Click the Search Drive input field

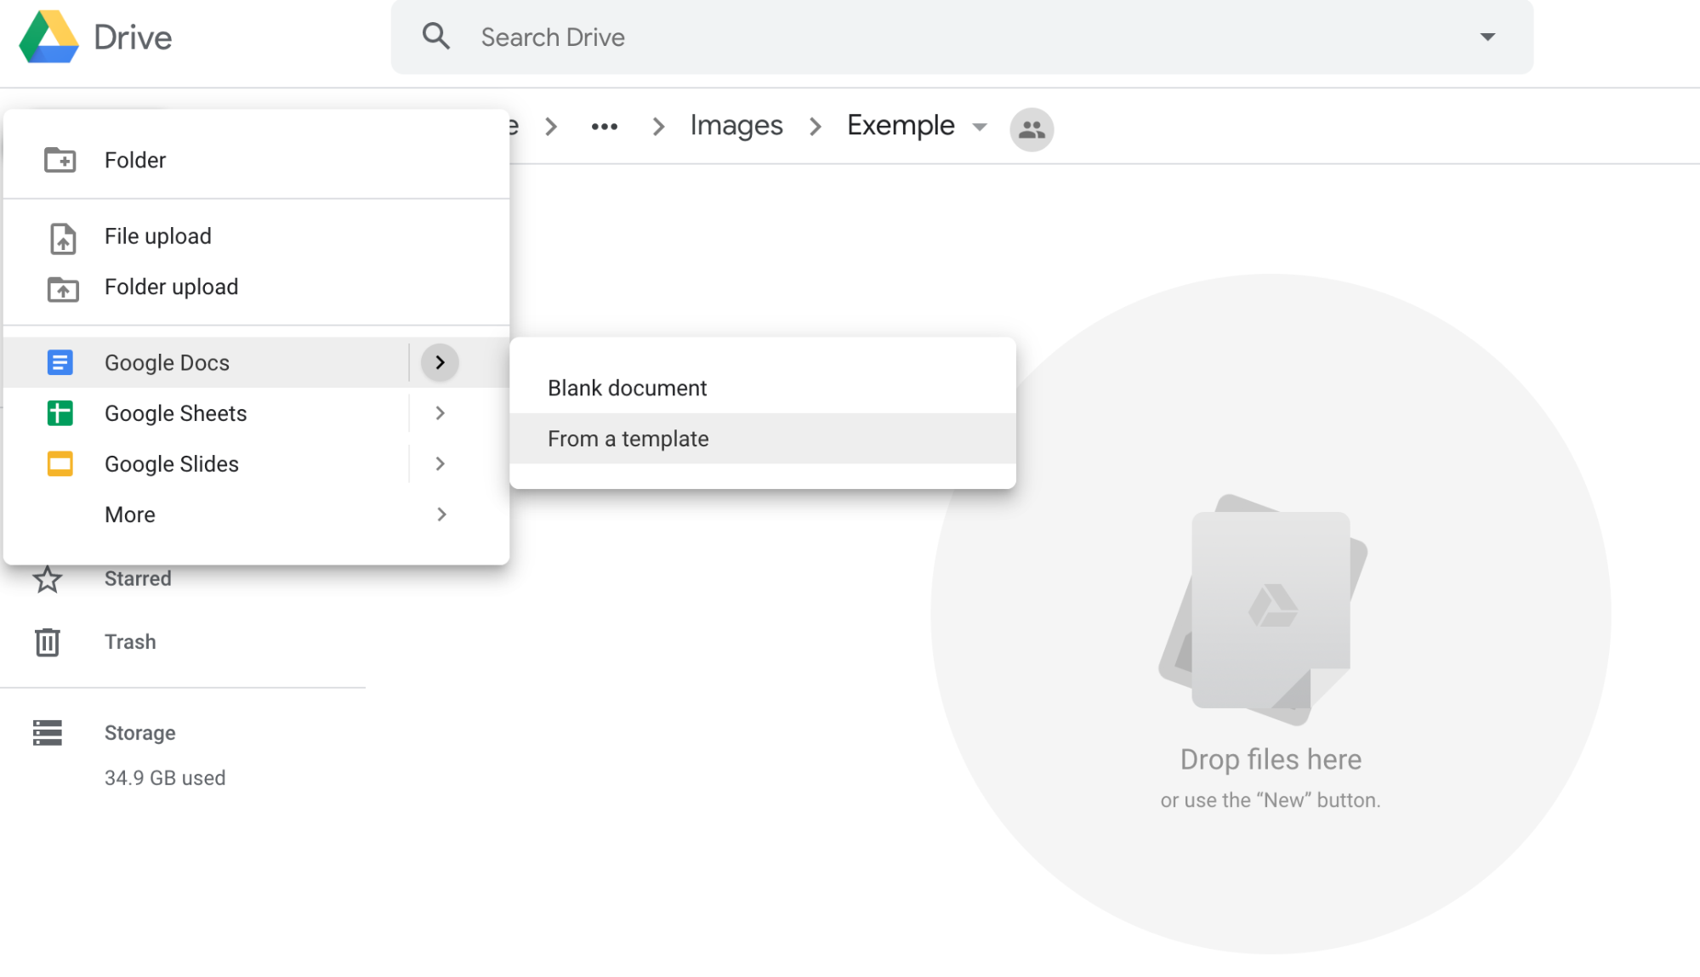(961, 37)
